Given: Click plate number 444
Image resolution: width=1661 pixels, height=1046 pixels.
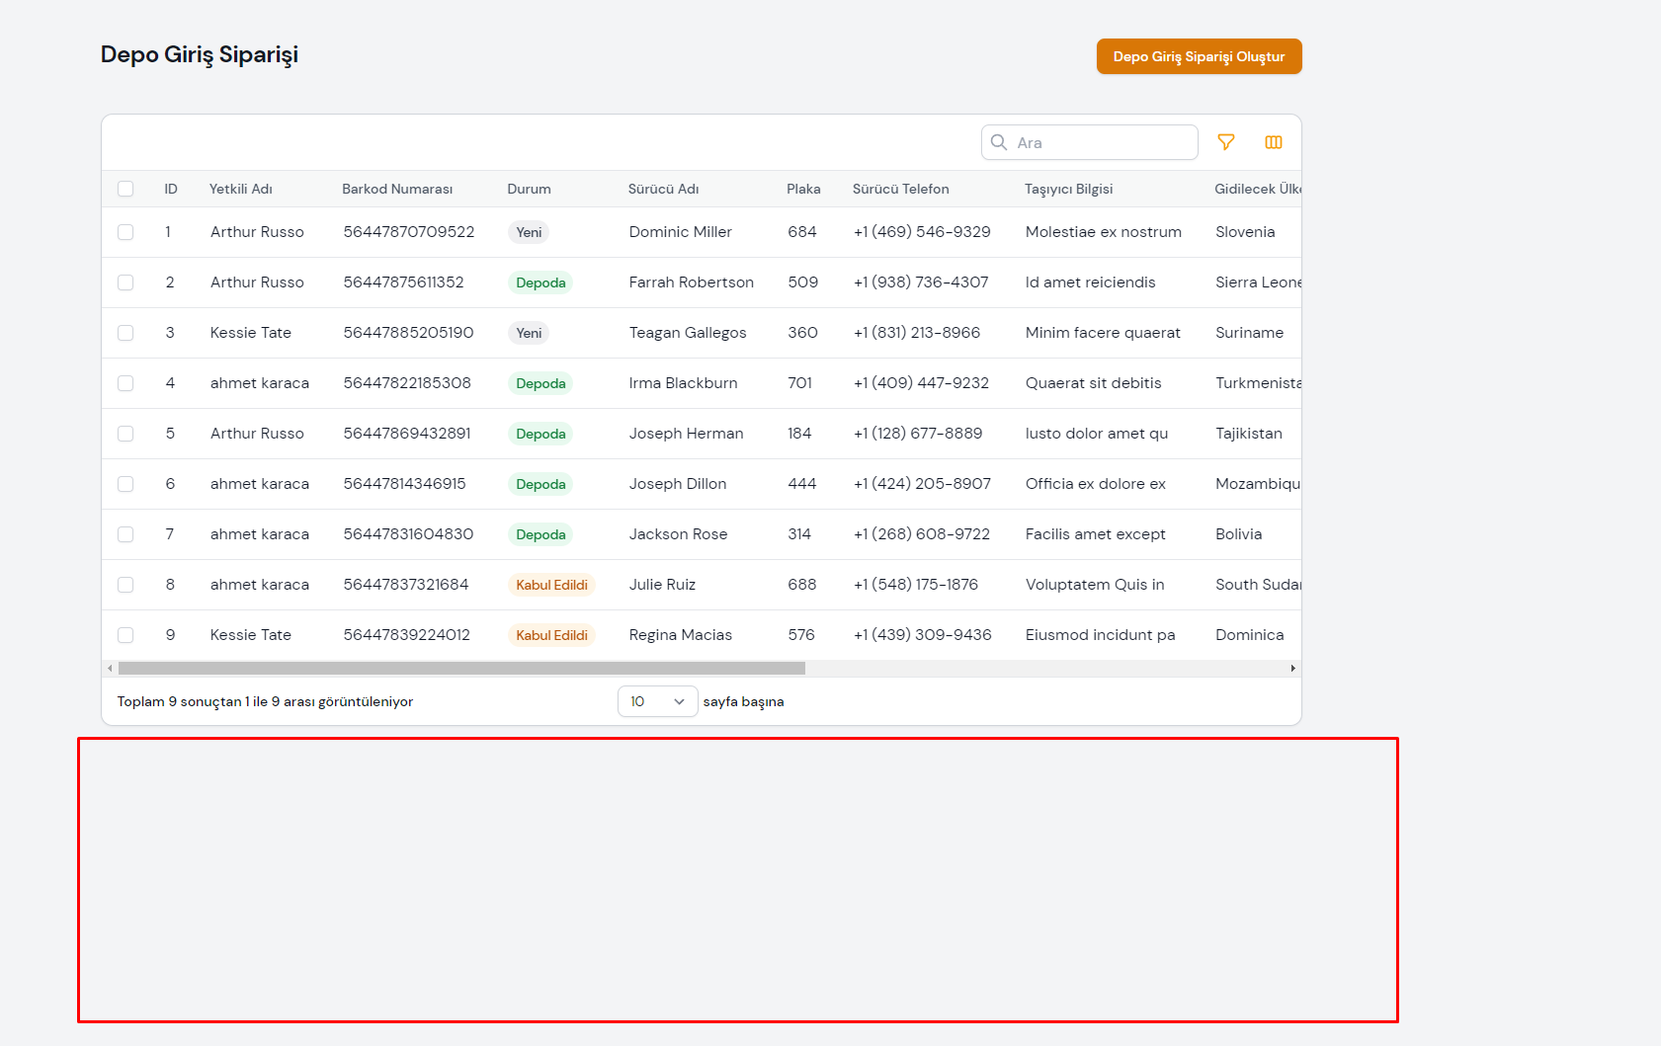Looking at the screenshot, I should pyautogui.click(x=802, y=484).
